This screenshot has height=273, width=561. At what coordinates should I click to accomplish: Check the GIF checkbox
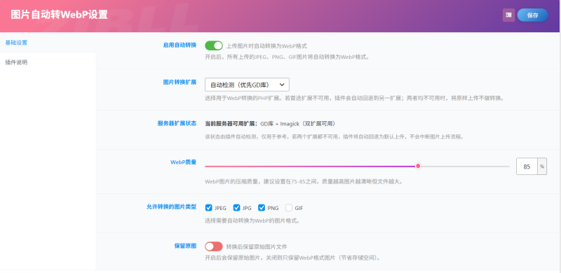coord(289,208)
